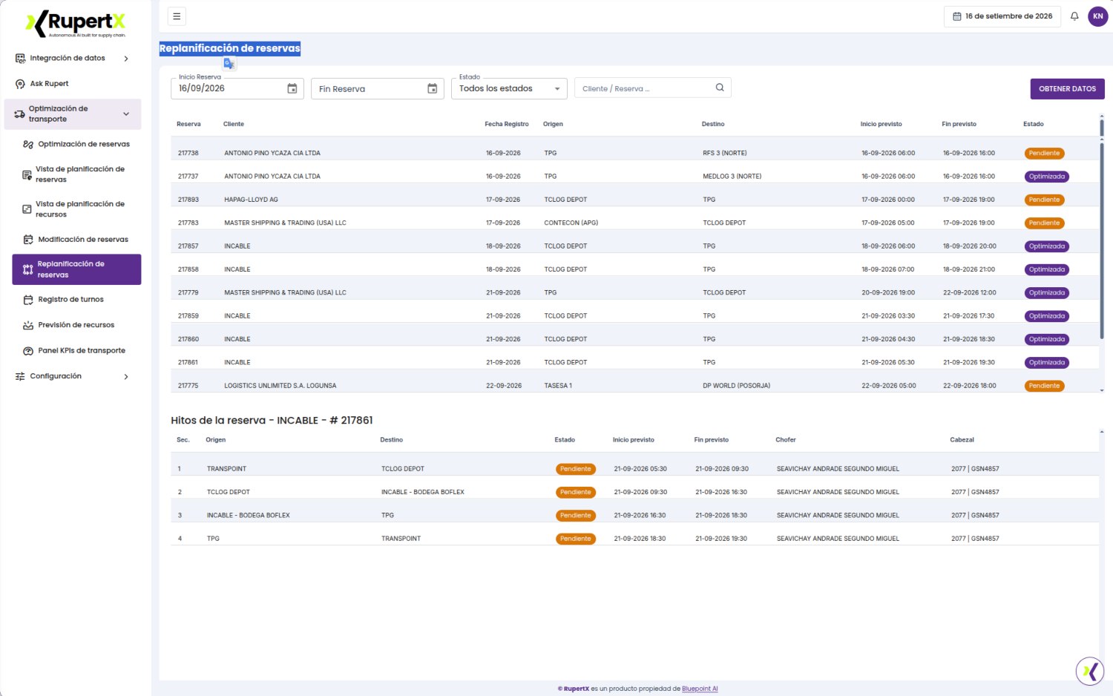Screen dimensions: 1113x696
Task: Click the translate icon below the title
Action: (x=229, y=64)
